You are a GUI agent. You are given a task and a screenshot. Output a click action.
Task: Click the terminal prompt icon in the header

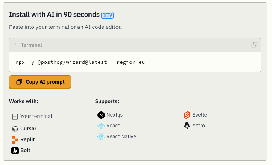coord(16,45)
